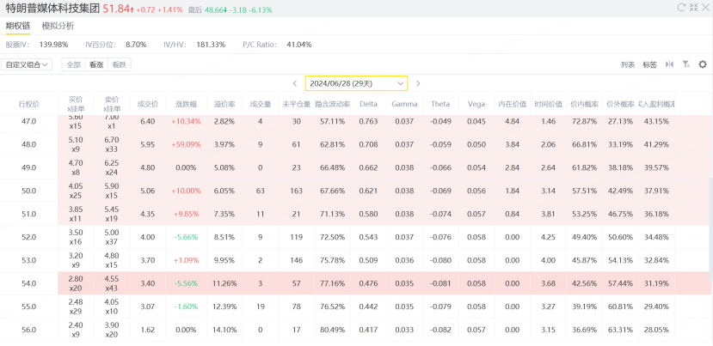This screenshot has height=346, width=713.
Task: Go to the previous expiration date
Action: pyautogui.click(x=295, y=83)
